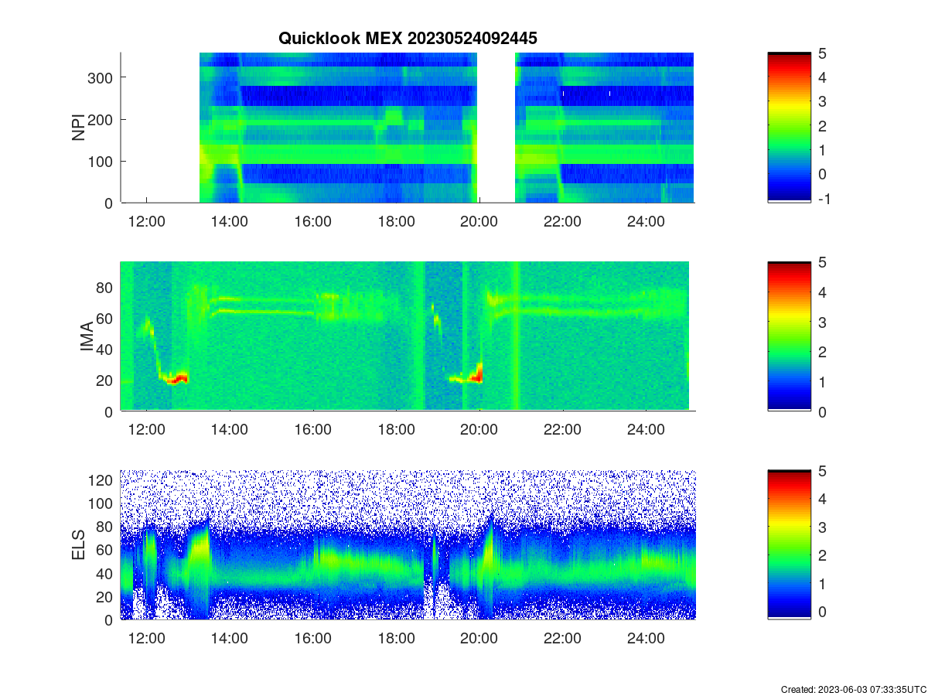Viewport: 928px width, 696px height.
Task: Click the "20:00" tick under the NPI panel
Action: pos(479,221)
